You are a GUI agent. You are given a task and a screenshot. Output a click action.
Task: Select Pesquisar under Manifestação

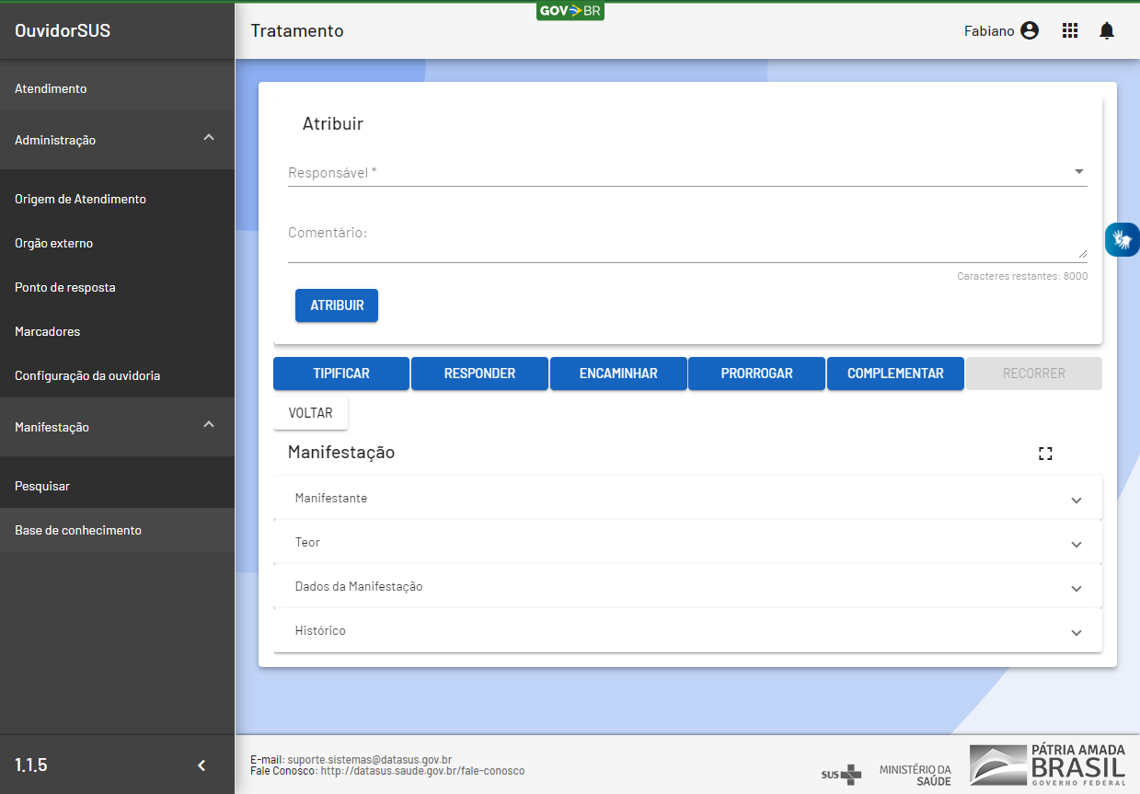[42, 486]
